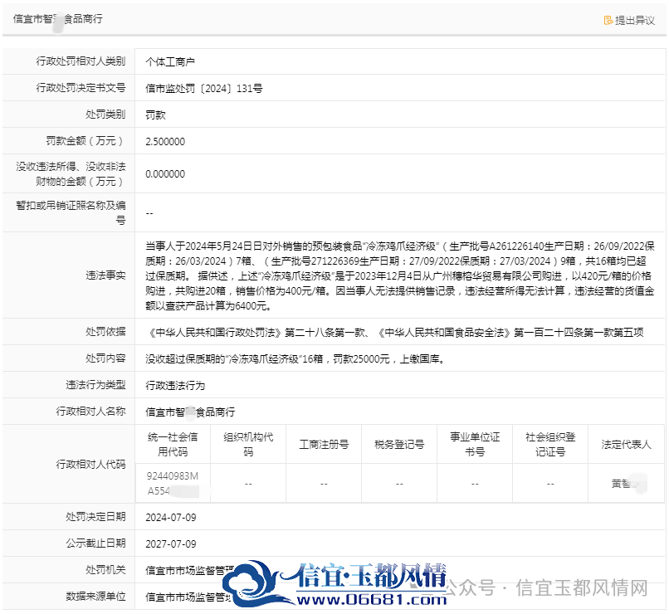Click the 税务登记号 column header
Viewport: 669px width, 614px height.
pos(399,444)
